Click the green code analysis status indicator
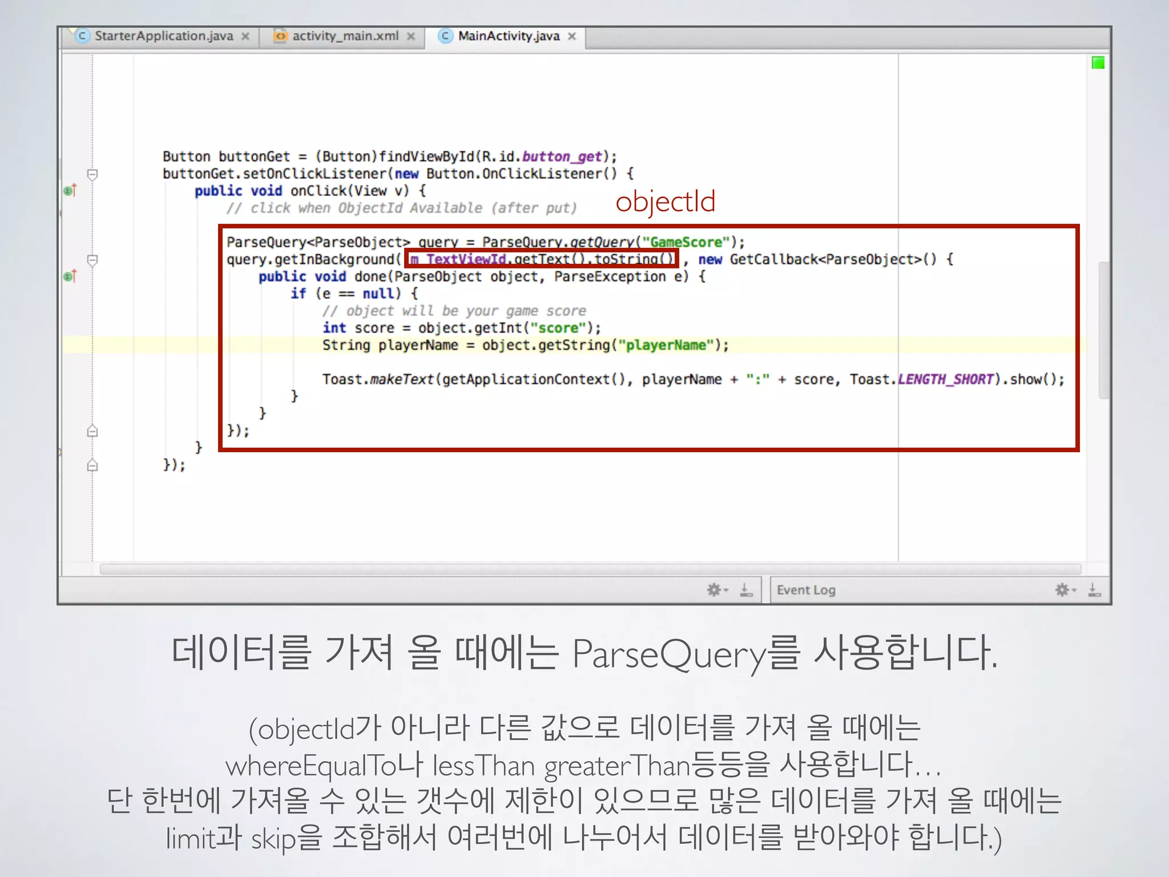Screen dimensions: 1169x877 pos(1098,63)
